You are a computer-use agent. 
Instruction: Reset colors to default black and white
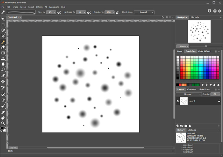point(1,131)
